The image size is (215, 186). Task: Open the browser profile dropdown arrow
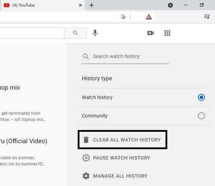(170, 5)
